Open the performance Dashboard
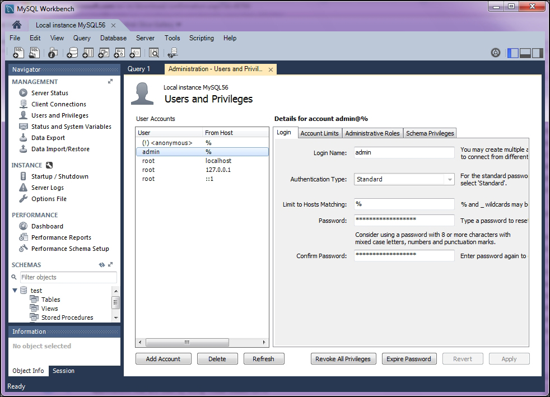The image size is (550, 397). click(47, 226)
